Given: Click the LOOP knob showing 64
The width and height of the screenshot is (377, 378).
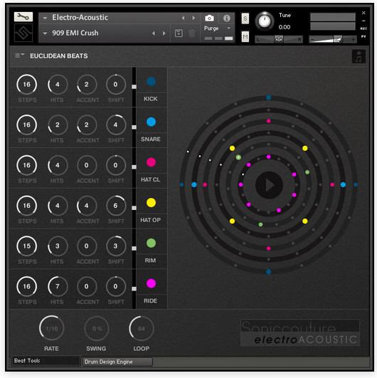Looking at the screenshot, I should pos(142,328).
